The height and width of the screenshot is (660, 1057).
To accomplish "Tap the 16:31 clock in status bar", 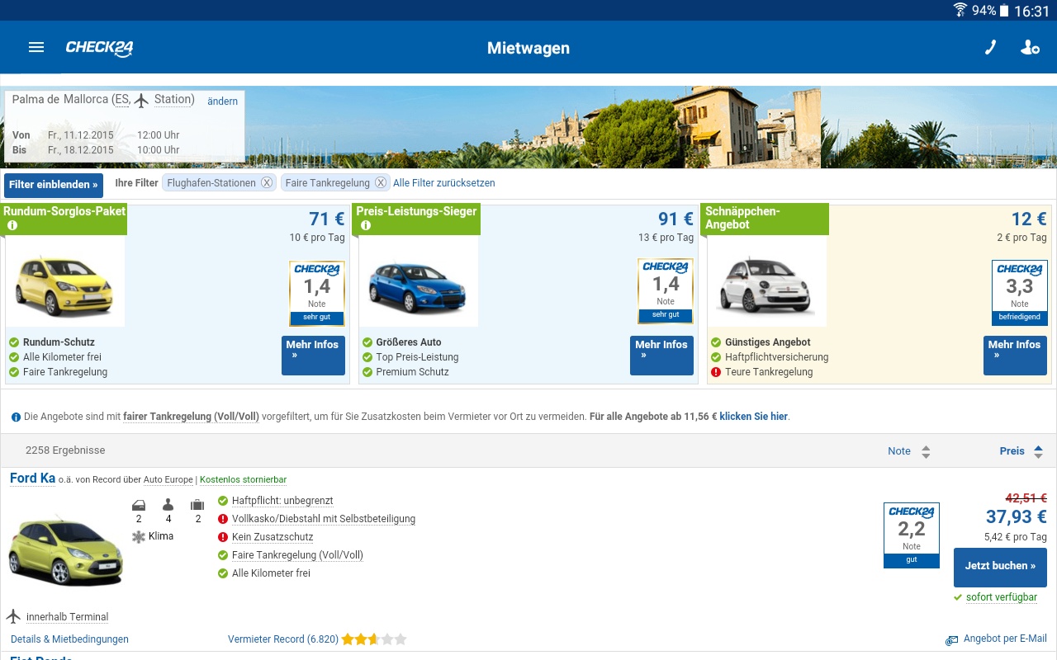I will (x=1031, y=11).
